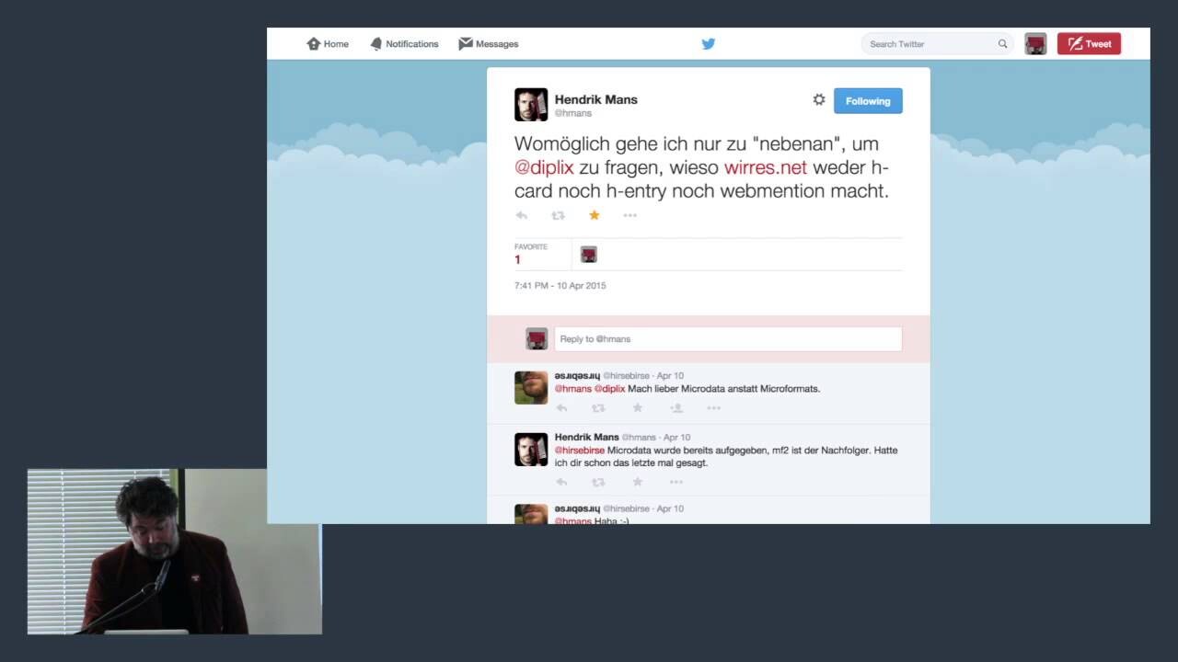The height and width of the screenshot is (662, 1178).
Task: Open the 7:41 PM - 10 Apr 2015 timestamp
Action: click(560, 286)
